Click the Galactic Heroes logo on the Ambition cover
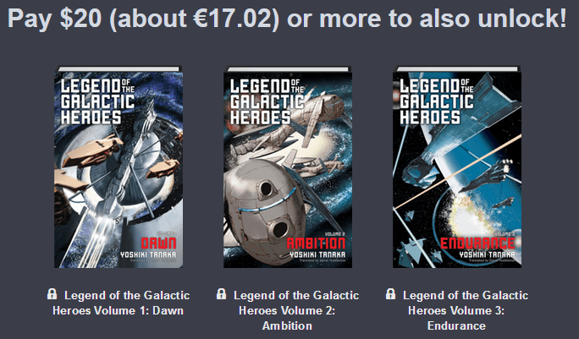Screen dimensions: 579x339 (x=267, y=101)
